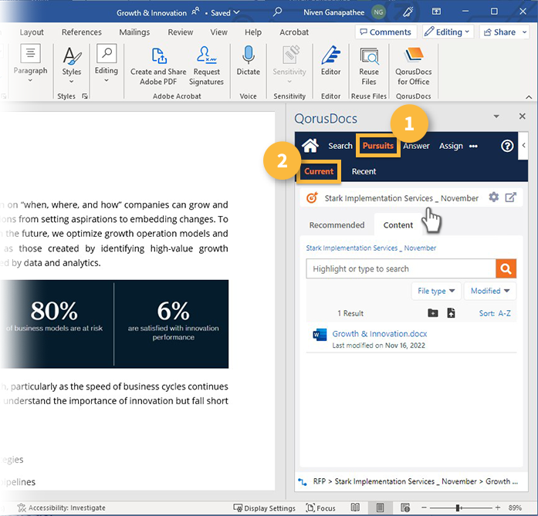Click the Word icon beside Growth & Innovation.docx
This screenshot has height=516, width=538.
[320, 335]
